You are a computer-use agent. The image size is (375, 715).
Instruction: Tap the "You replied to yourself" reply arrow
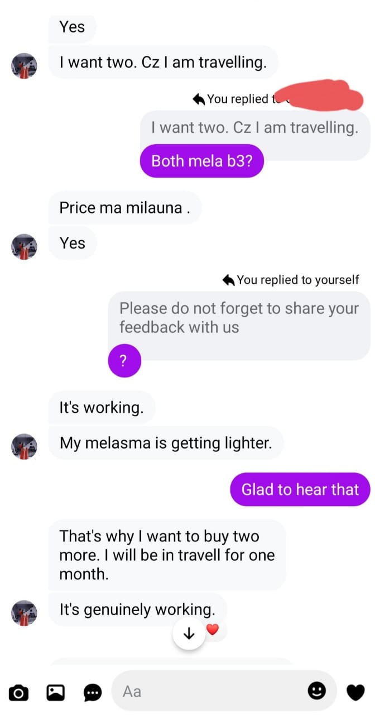[x=228, y=279]
